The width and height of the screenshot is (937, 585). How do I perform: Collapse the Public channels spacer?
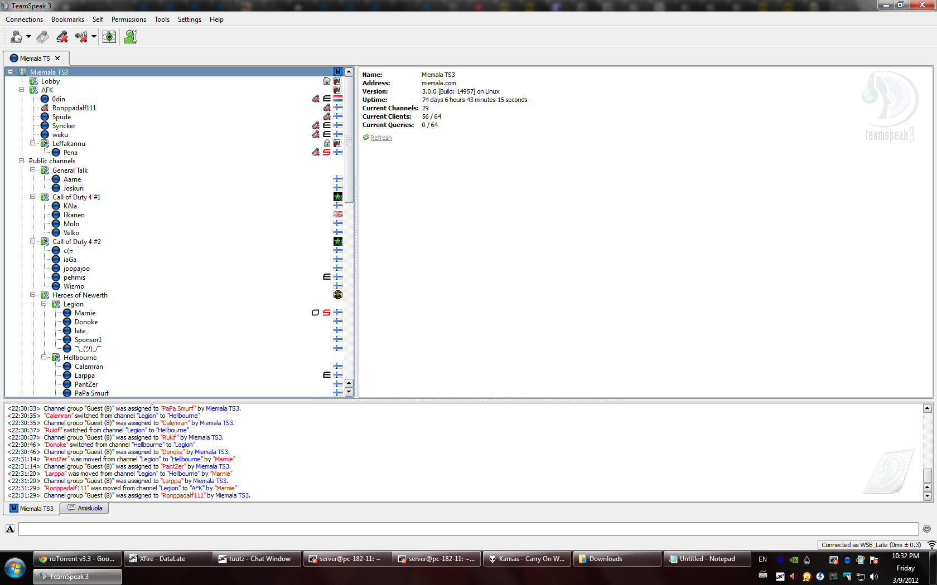22,161
